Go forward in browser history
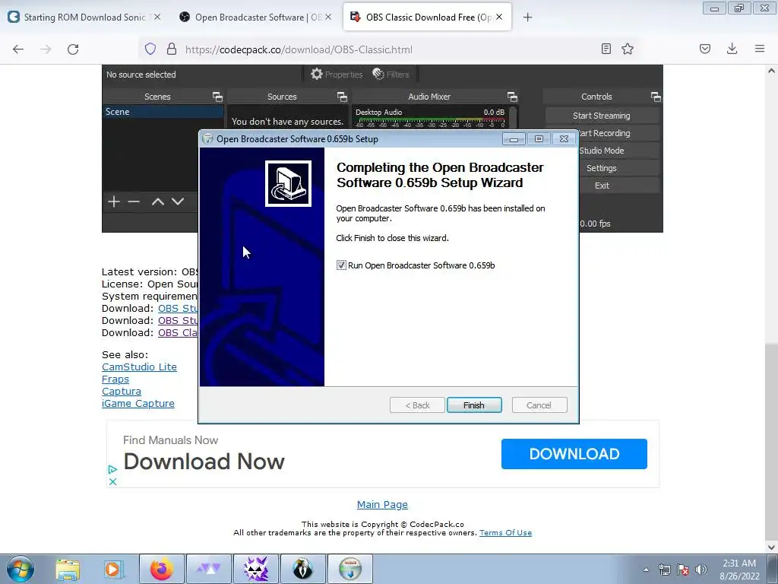The width and height of the screenshot is (778, 584). pyautogui.click(x=46, y=49)
